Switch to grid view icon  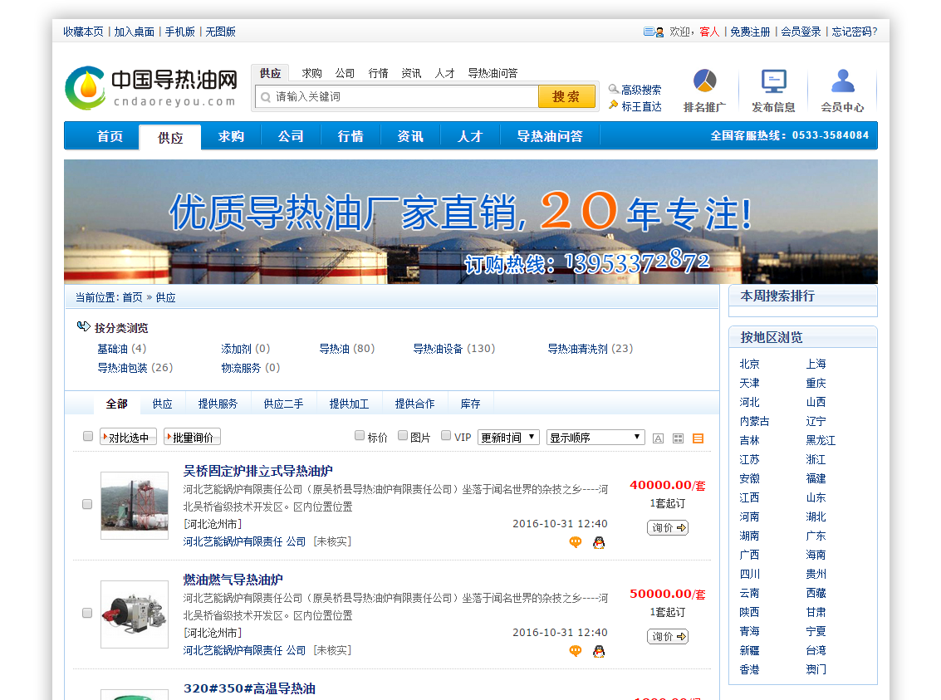[679, 438]
